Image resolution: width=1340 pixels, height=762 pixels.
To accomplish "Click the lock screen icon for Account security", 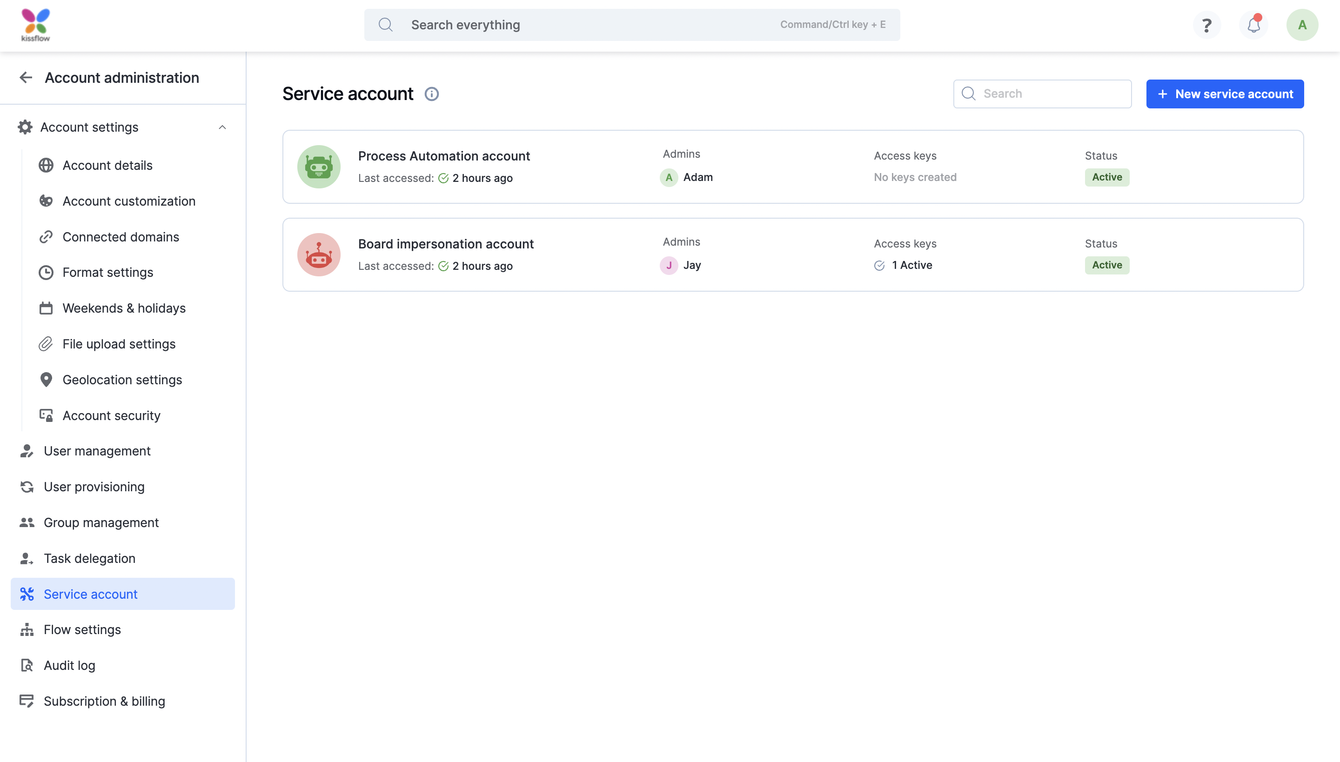I will pyautogui.click(x=46, y=415).
